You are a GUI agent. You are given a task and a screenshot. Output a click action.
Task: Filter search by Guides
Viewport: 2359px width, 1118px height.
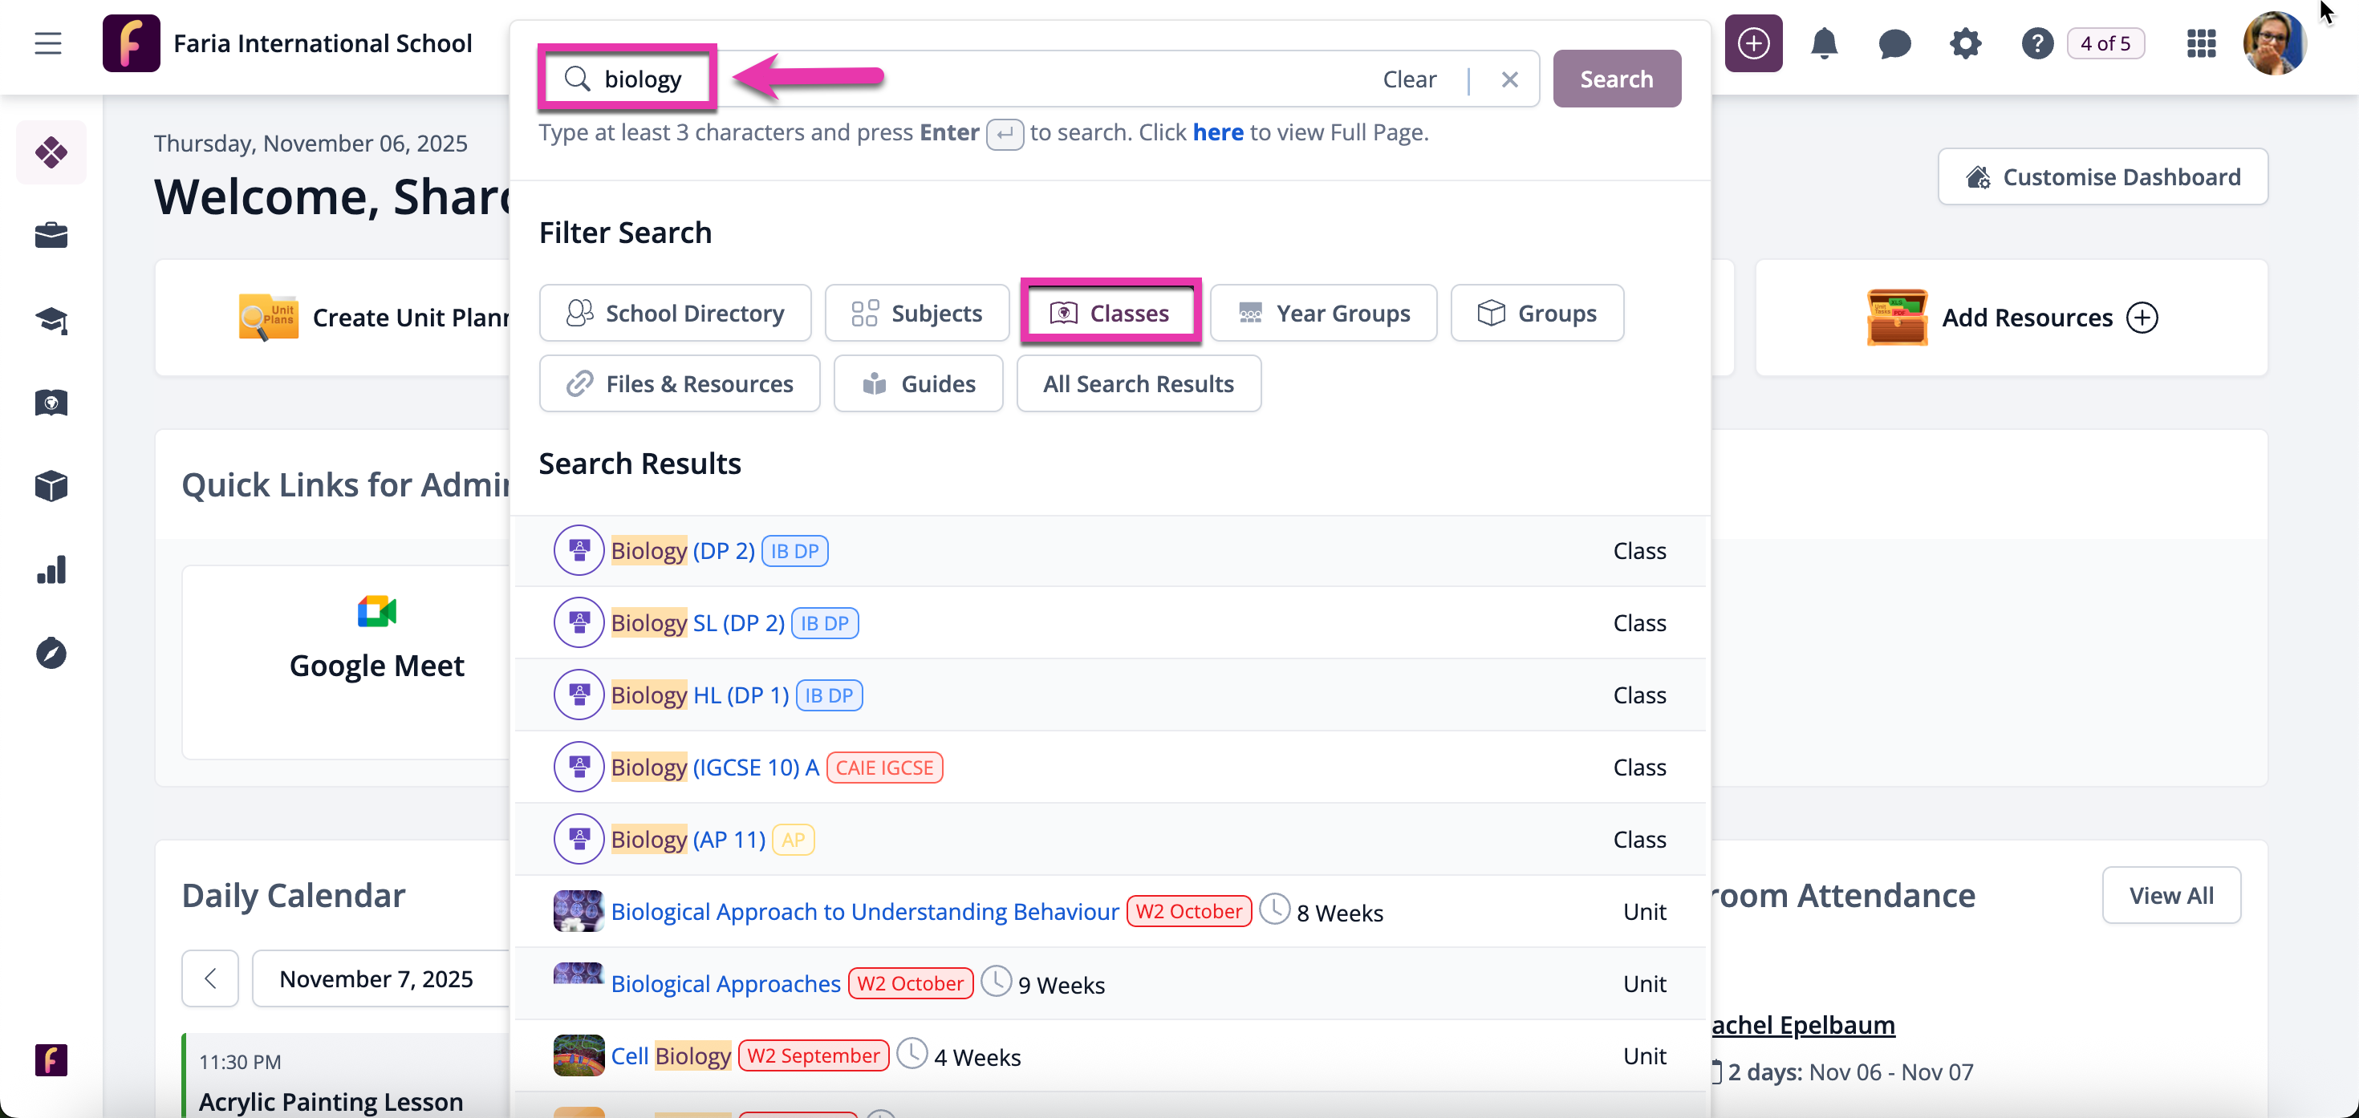(919, 383)
